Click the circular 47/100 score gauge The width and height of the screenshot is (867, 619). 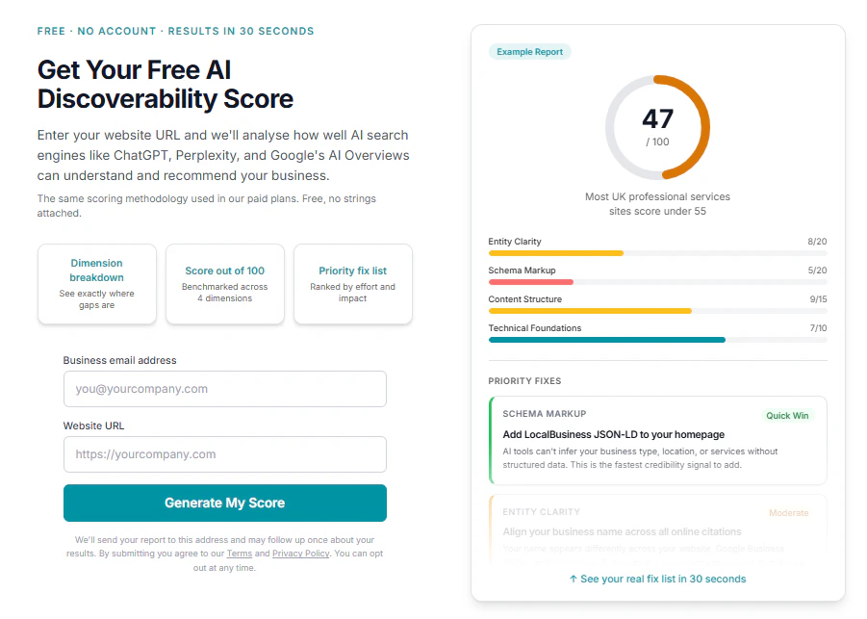point(657,126)
